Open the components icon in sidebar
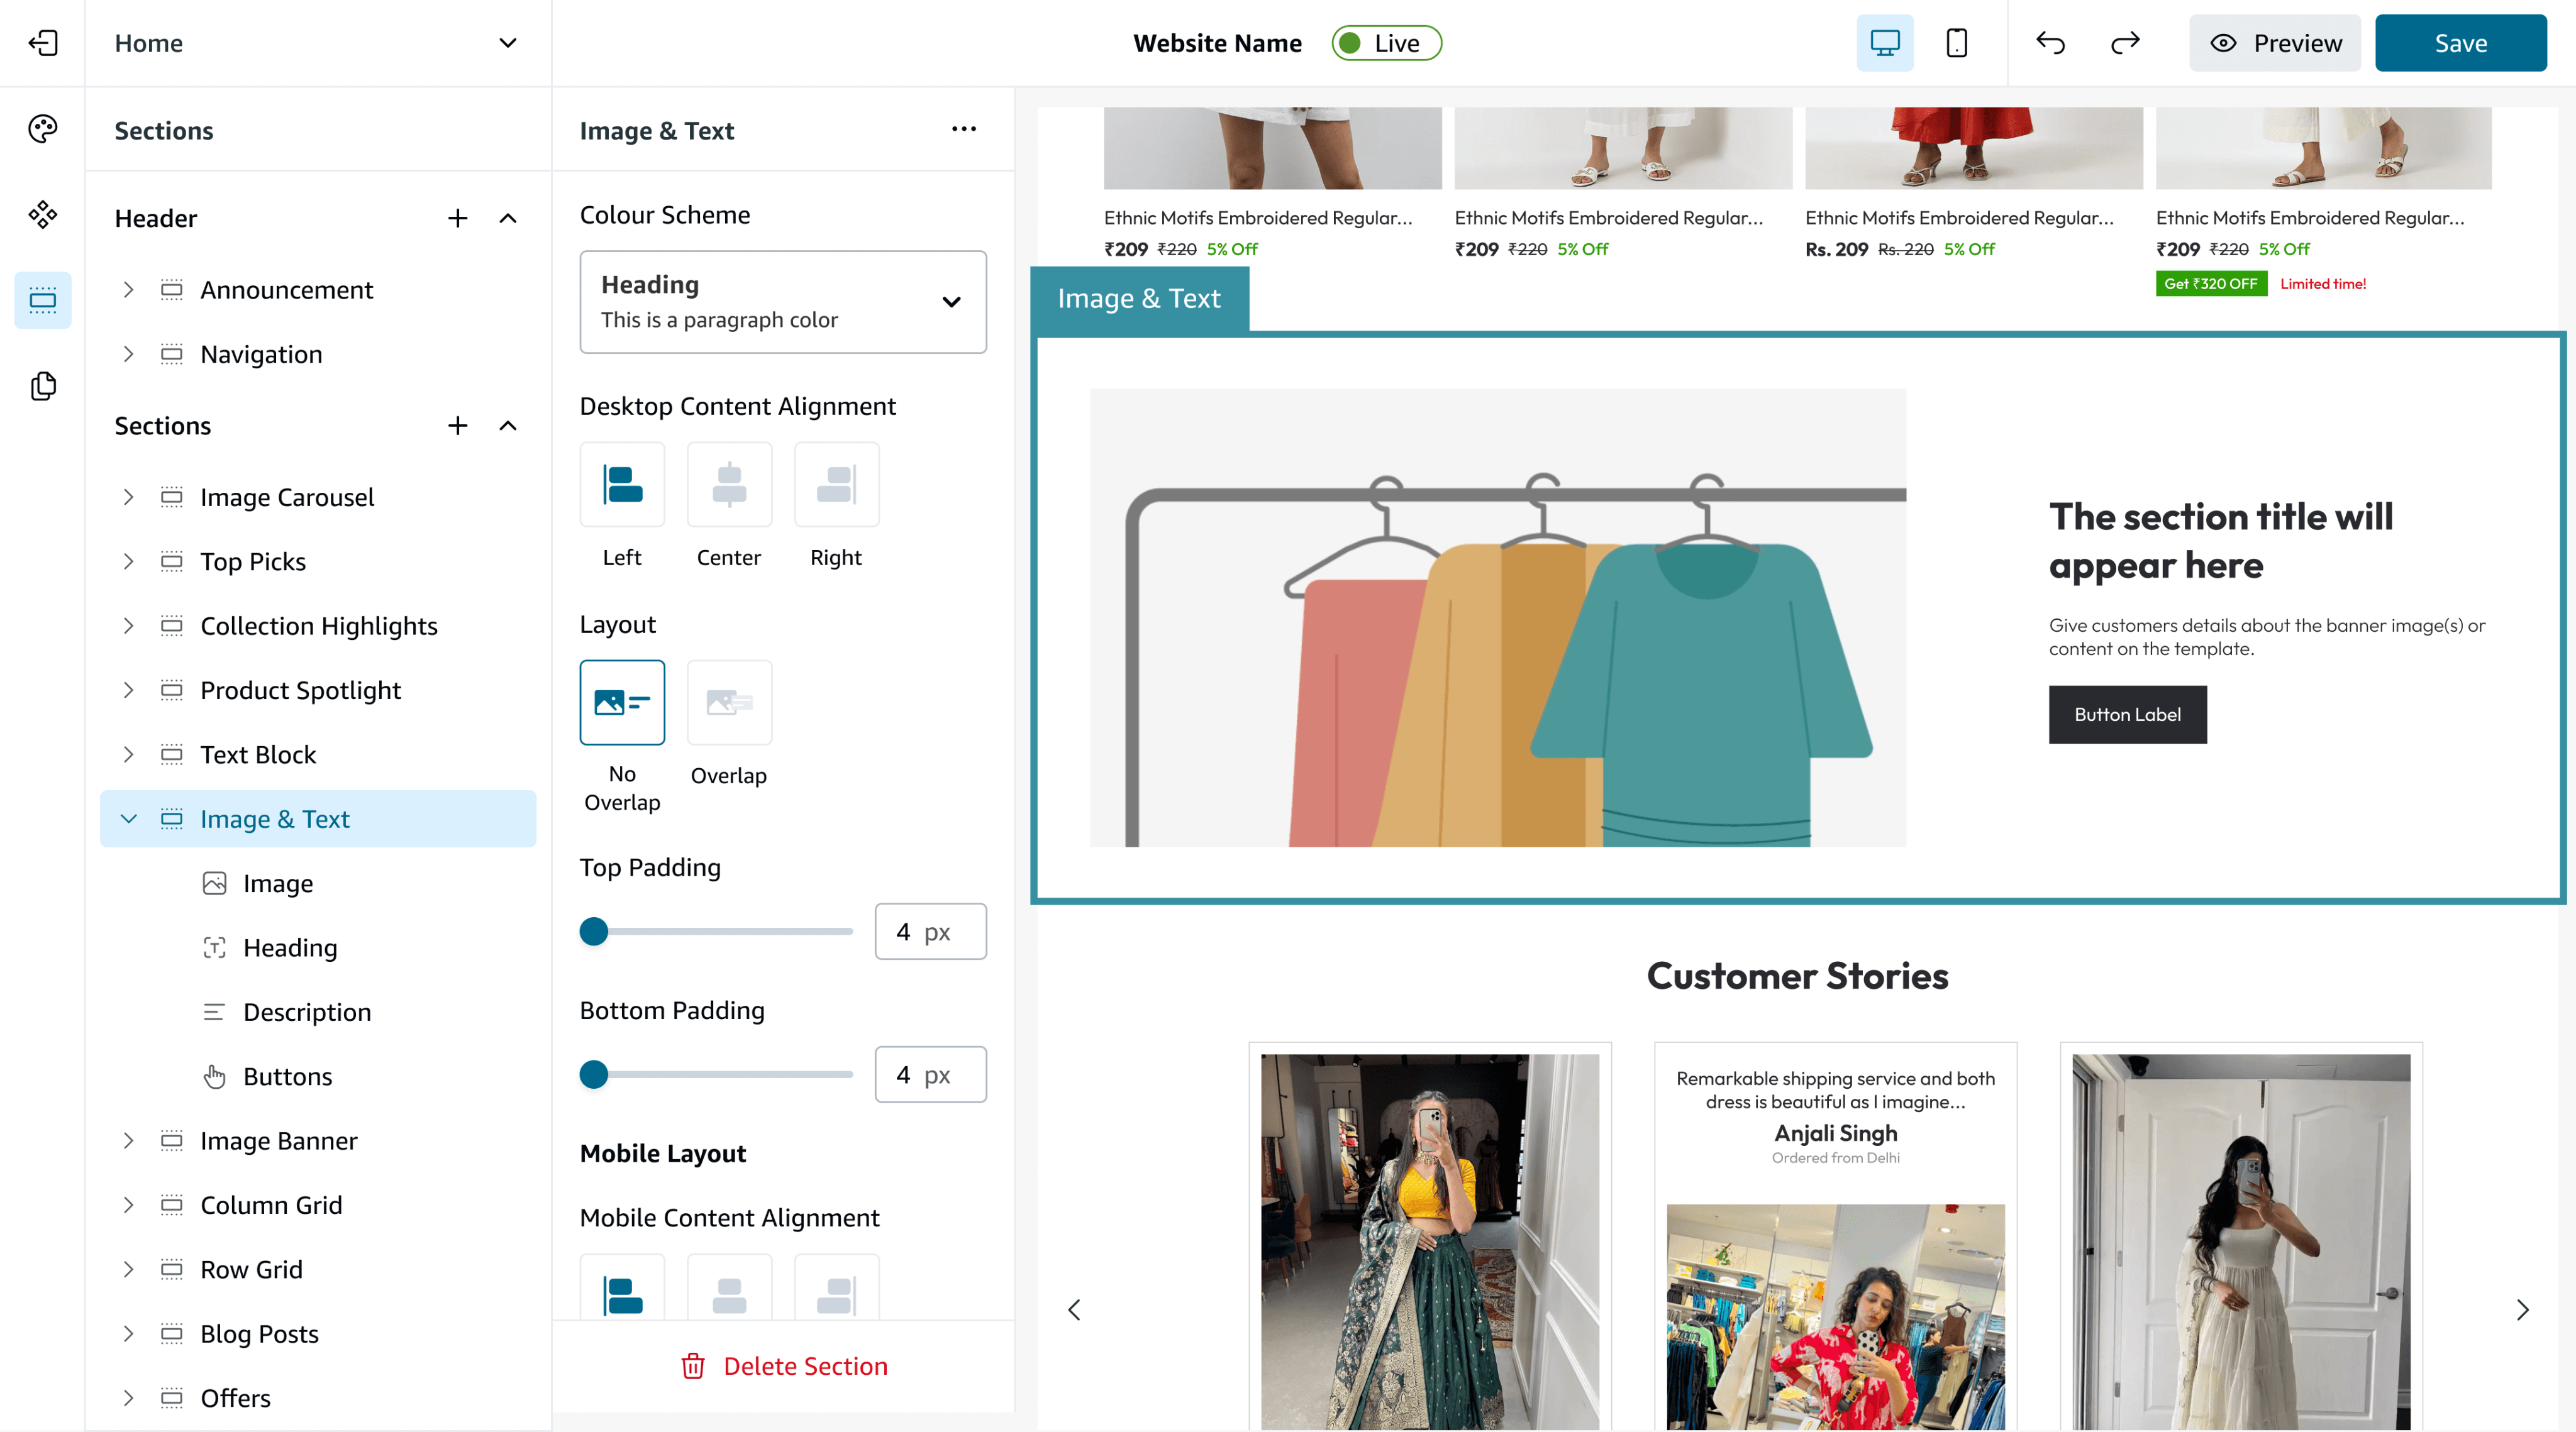 click(x=43, y=214)
